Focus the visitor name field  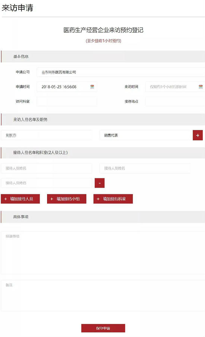pos(47,135)
